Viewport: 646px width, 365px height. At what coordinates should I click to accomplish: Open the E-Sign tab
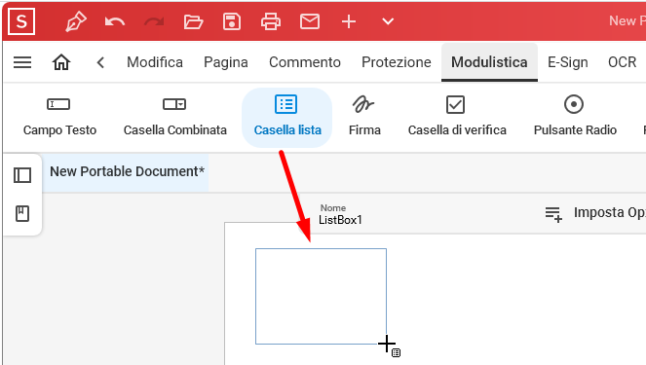pos(568,62)
